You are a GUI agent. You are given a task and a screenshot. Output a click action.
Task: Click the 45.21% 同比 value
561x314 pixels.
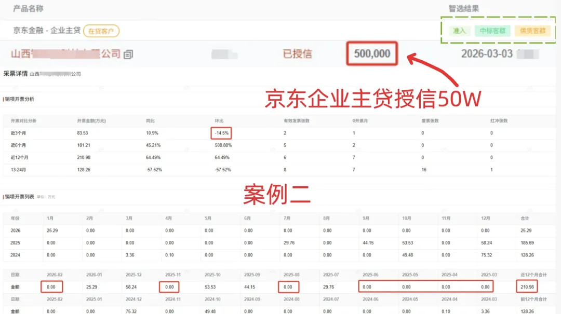click(x=153, y=145)
